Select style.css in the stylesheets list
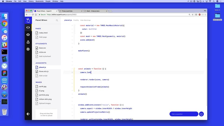 point(42,52)
